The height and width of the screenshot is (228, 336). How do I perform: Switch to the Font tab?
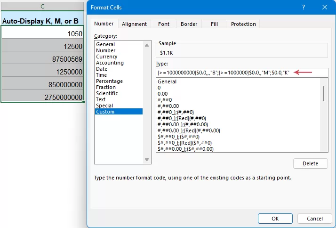pos(164,24)
